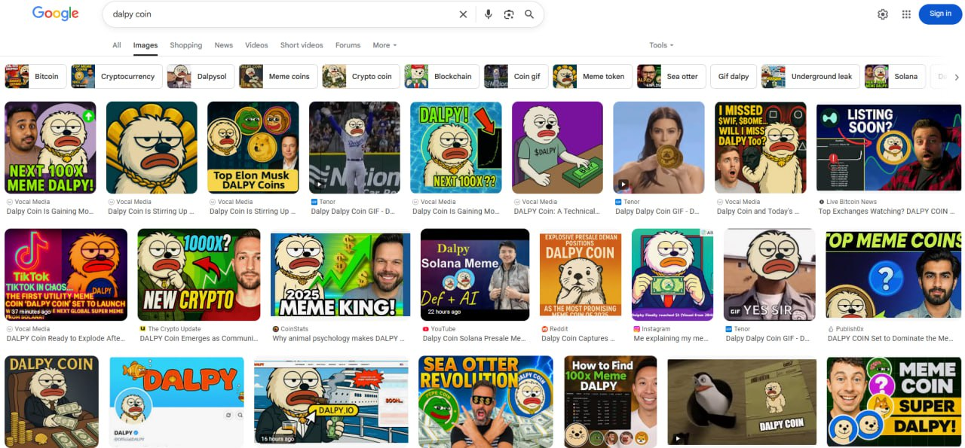The image size is (965, 448).
Task: Switch to the Shopping tab
Action: click(185, 45)
